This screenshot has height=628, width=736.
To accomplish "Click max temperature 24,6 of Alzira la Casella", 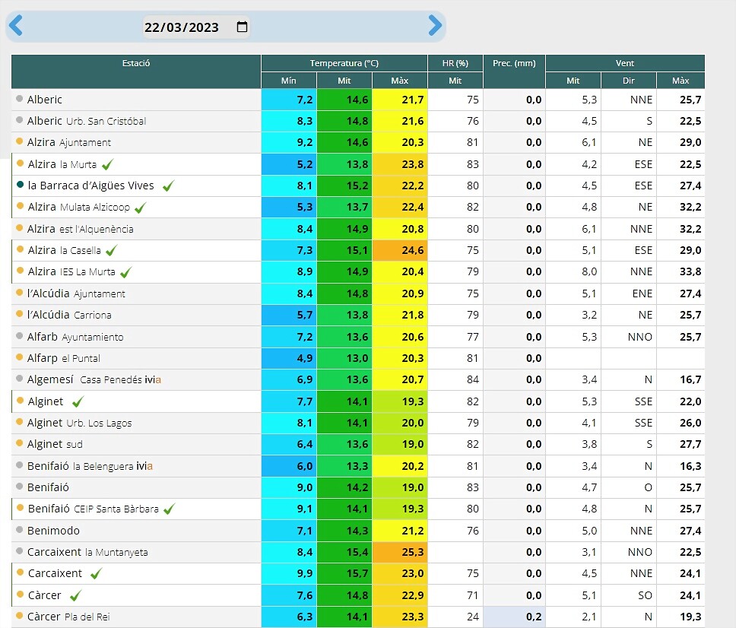I will click(x=400, y=250).
